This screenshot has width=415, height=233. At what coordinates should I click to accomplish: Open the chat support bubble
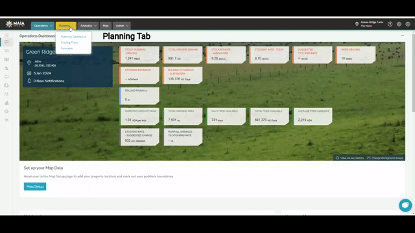(405, 205)
